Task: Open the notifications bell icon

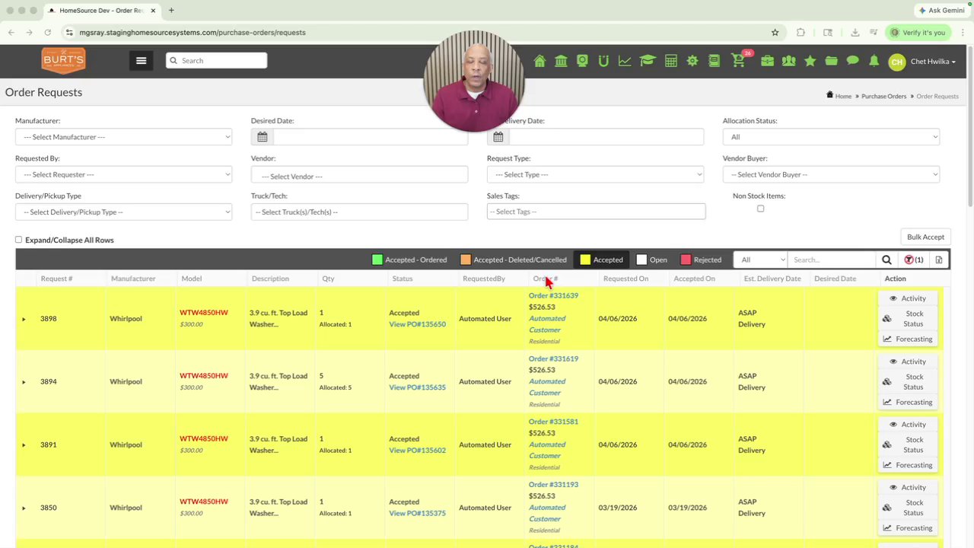Action: (x=874, y=61)
